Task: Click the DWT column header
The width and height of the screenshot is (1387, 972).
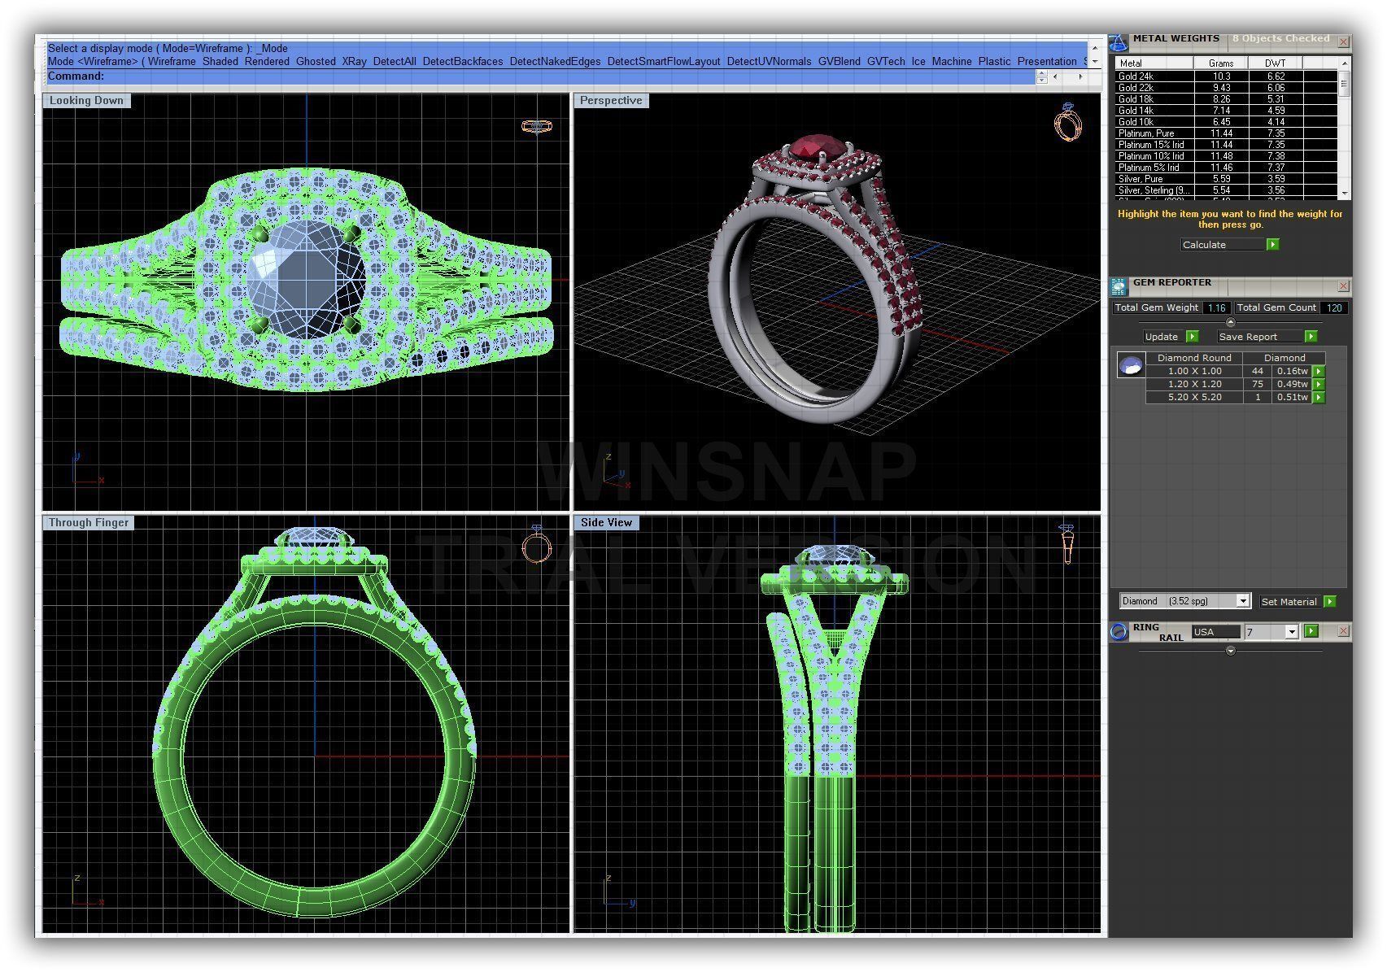Action: pyautogui.click(x=1276, y=63)
